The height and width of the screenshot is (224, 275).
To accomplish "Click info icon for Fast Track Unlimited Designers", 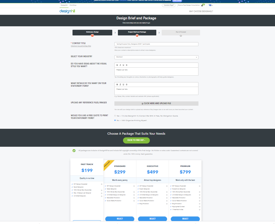I will coord(102,196).
